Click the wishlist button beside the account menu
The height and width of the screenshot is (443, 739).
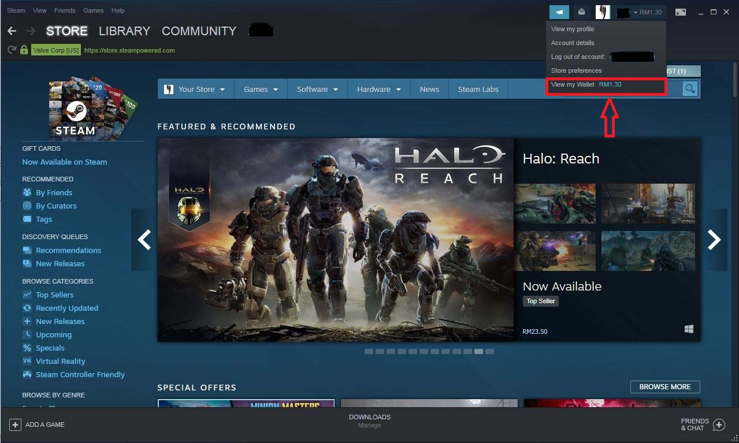pos(683,71)
